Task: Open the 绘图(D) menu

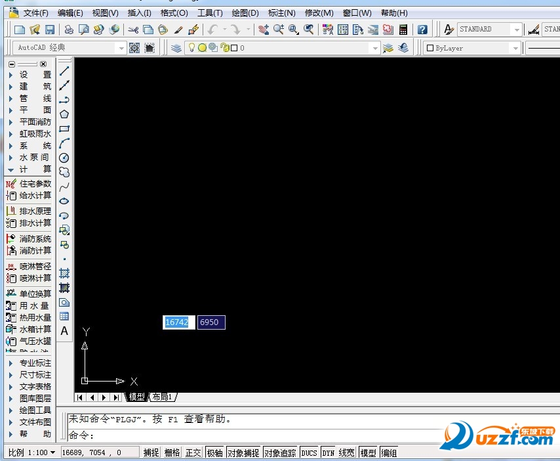Action: [x=245, y=13]
